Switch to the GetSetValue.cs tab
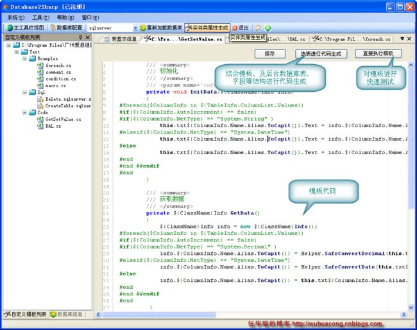The image size is (417, 330). (183, 39)
